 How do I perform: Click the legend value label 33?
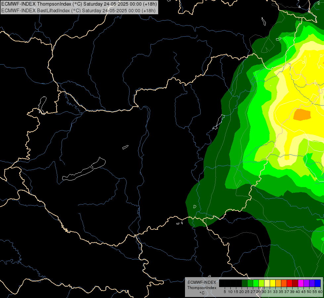tap(275, 292)
